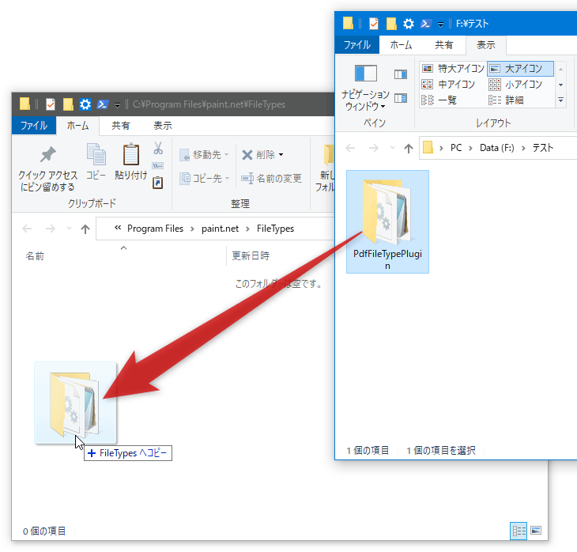Click the Rename (名前の変更) button
The width and height of the screenshot is (577, 552).
pyautogui.click(x=272, y=179)
